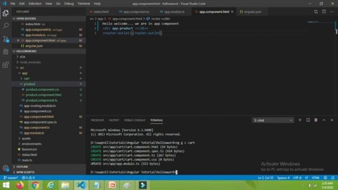Click the master branch indicator in status bar
Screen dimensions: 338x190
click(11, 178)
